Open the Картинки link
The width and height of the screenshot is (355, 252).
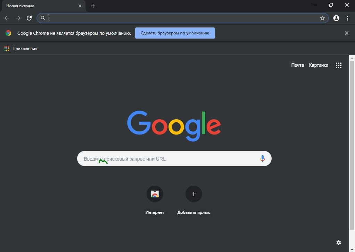pos(319,65)
